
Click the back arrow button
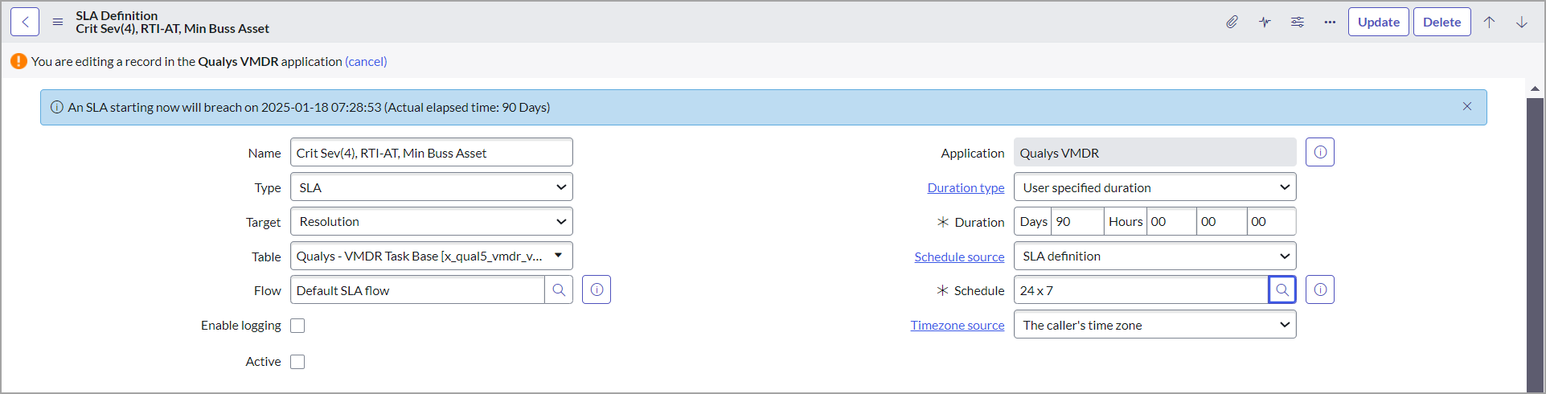coord(25,22)
